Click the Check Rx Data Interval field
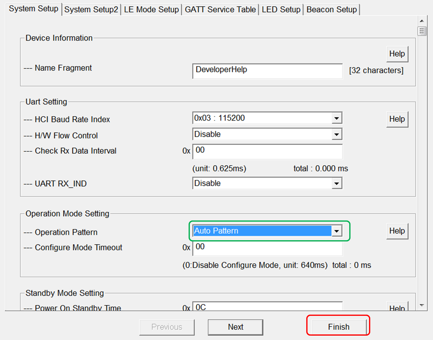The width and height of the screenshot is (433, 340). tap(267, 151)
